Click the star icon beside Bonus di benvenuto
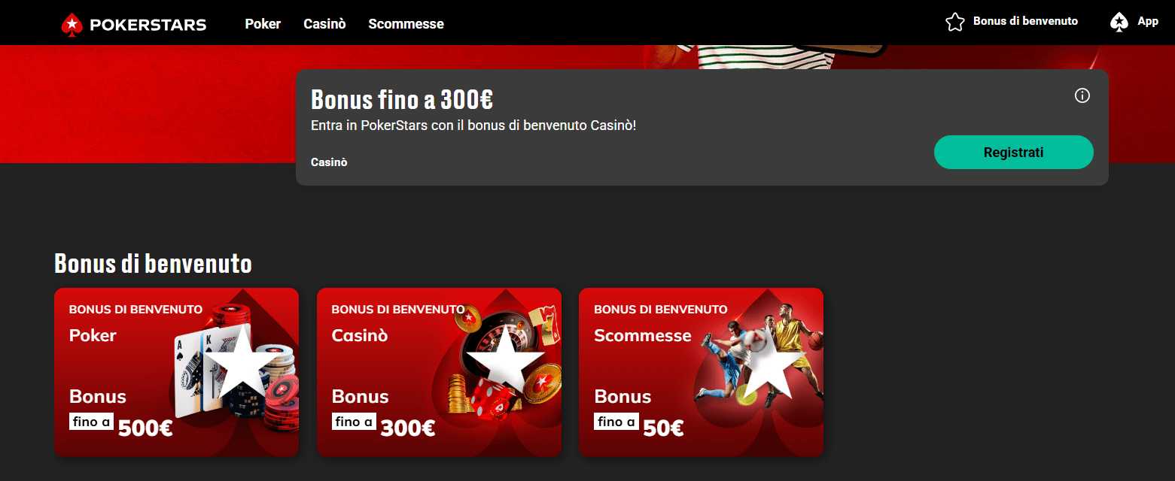The width and height of the screenshot is (1175, 481). tap(954, 22)
